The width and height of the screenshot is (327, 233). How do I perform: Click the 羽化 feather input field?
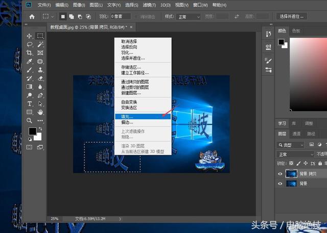[x=121, y=16]
